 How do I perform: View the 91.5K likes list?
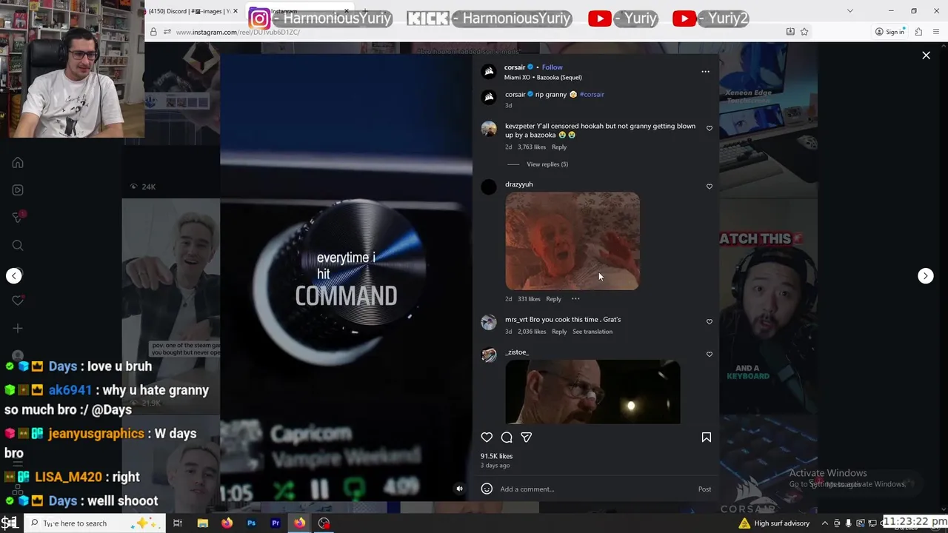click(x=496, y=457)
